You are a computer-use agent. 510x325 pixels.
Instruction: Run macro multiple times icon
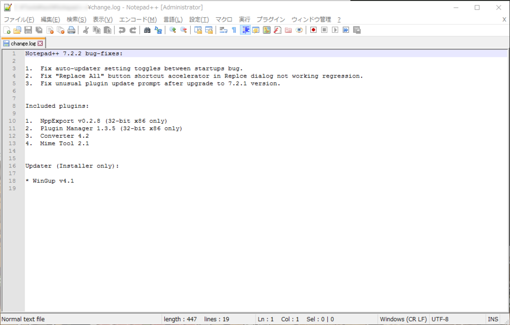tap(346, 30)
